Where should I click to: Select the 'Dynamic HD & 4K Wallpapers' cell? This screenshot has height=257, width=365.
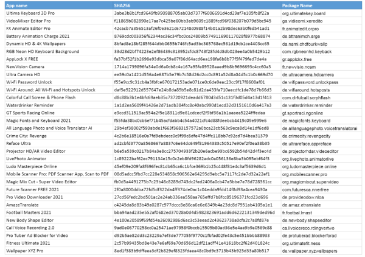point(58,44)
